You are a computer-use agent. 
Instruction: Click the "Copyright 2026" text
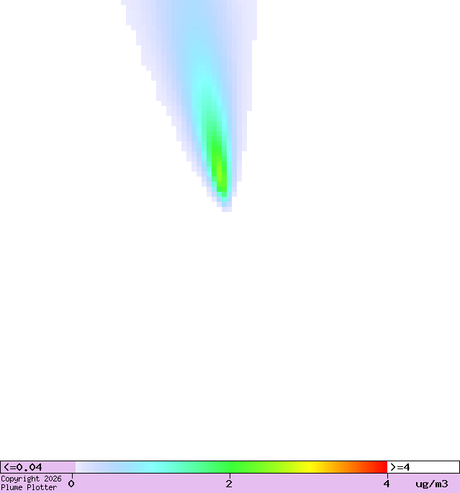31,479
